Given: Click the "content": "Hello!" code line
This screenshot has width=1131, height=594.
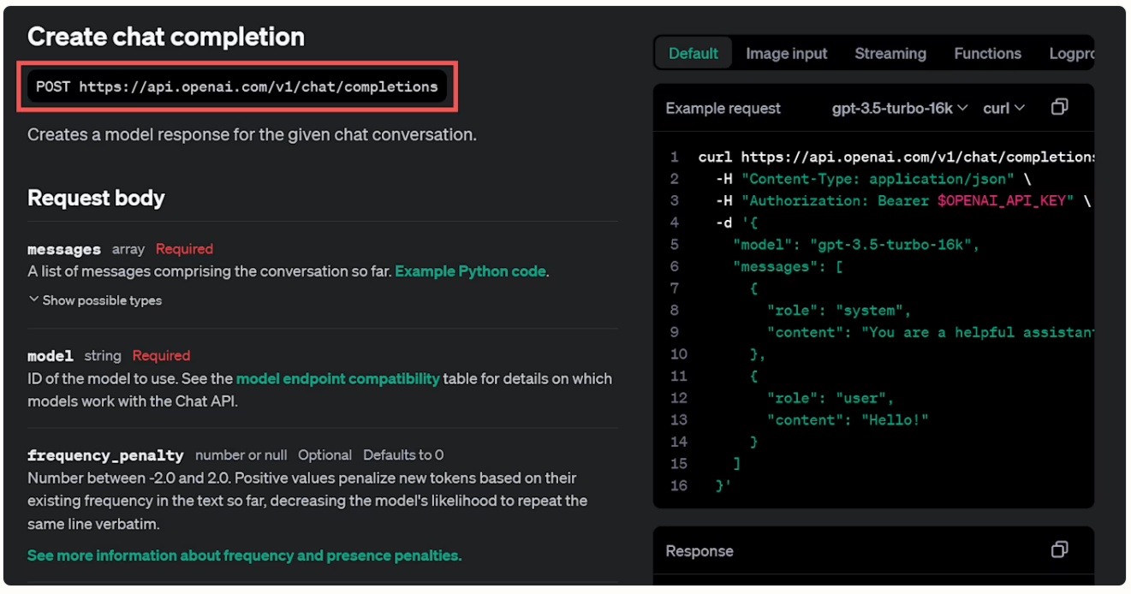Looking at the screenshot, I should pyautogui.click(x=848, y=419).
